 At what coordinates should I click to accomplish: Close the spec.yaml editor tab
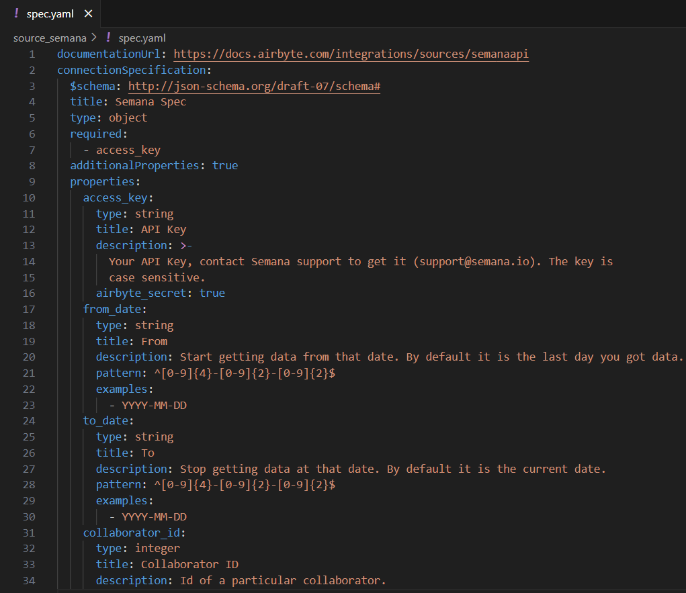88,13
